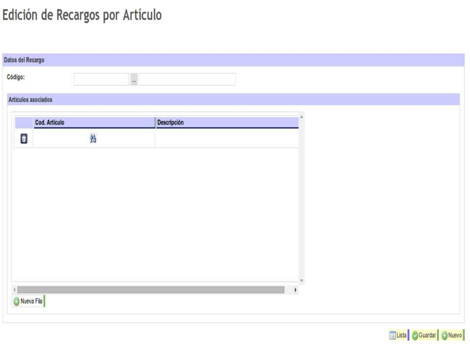
Task: Click the Cod. Artículo column header
Action: pos(94,123)
